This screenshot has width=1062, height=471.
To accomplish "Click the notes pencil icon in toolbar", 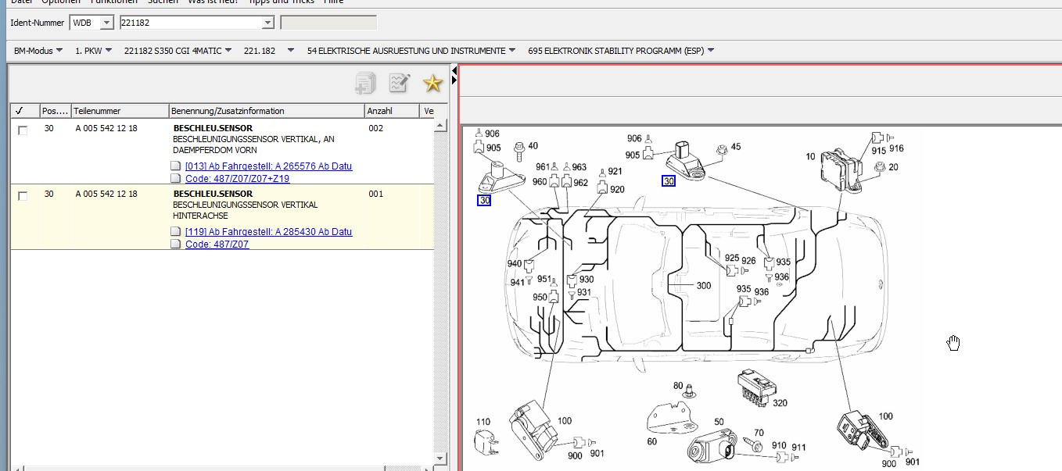I will (x=400, y=83).
